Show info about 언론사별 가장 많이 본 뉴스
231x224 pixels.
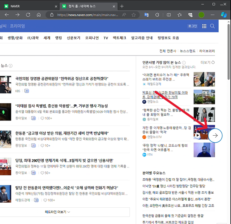coord(184,63)
